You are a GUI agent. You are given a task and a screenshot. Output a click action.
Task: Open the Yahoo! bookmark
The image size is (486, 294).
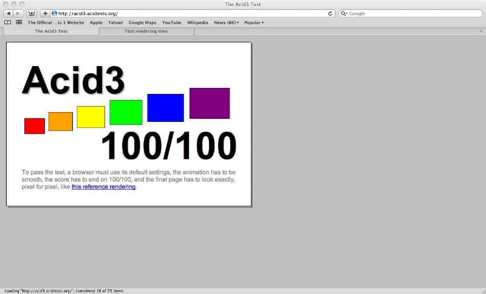coord(115,22)
